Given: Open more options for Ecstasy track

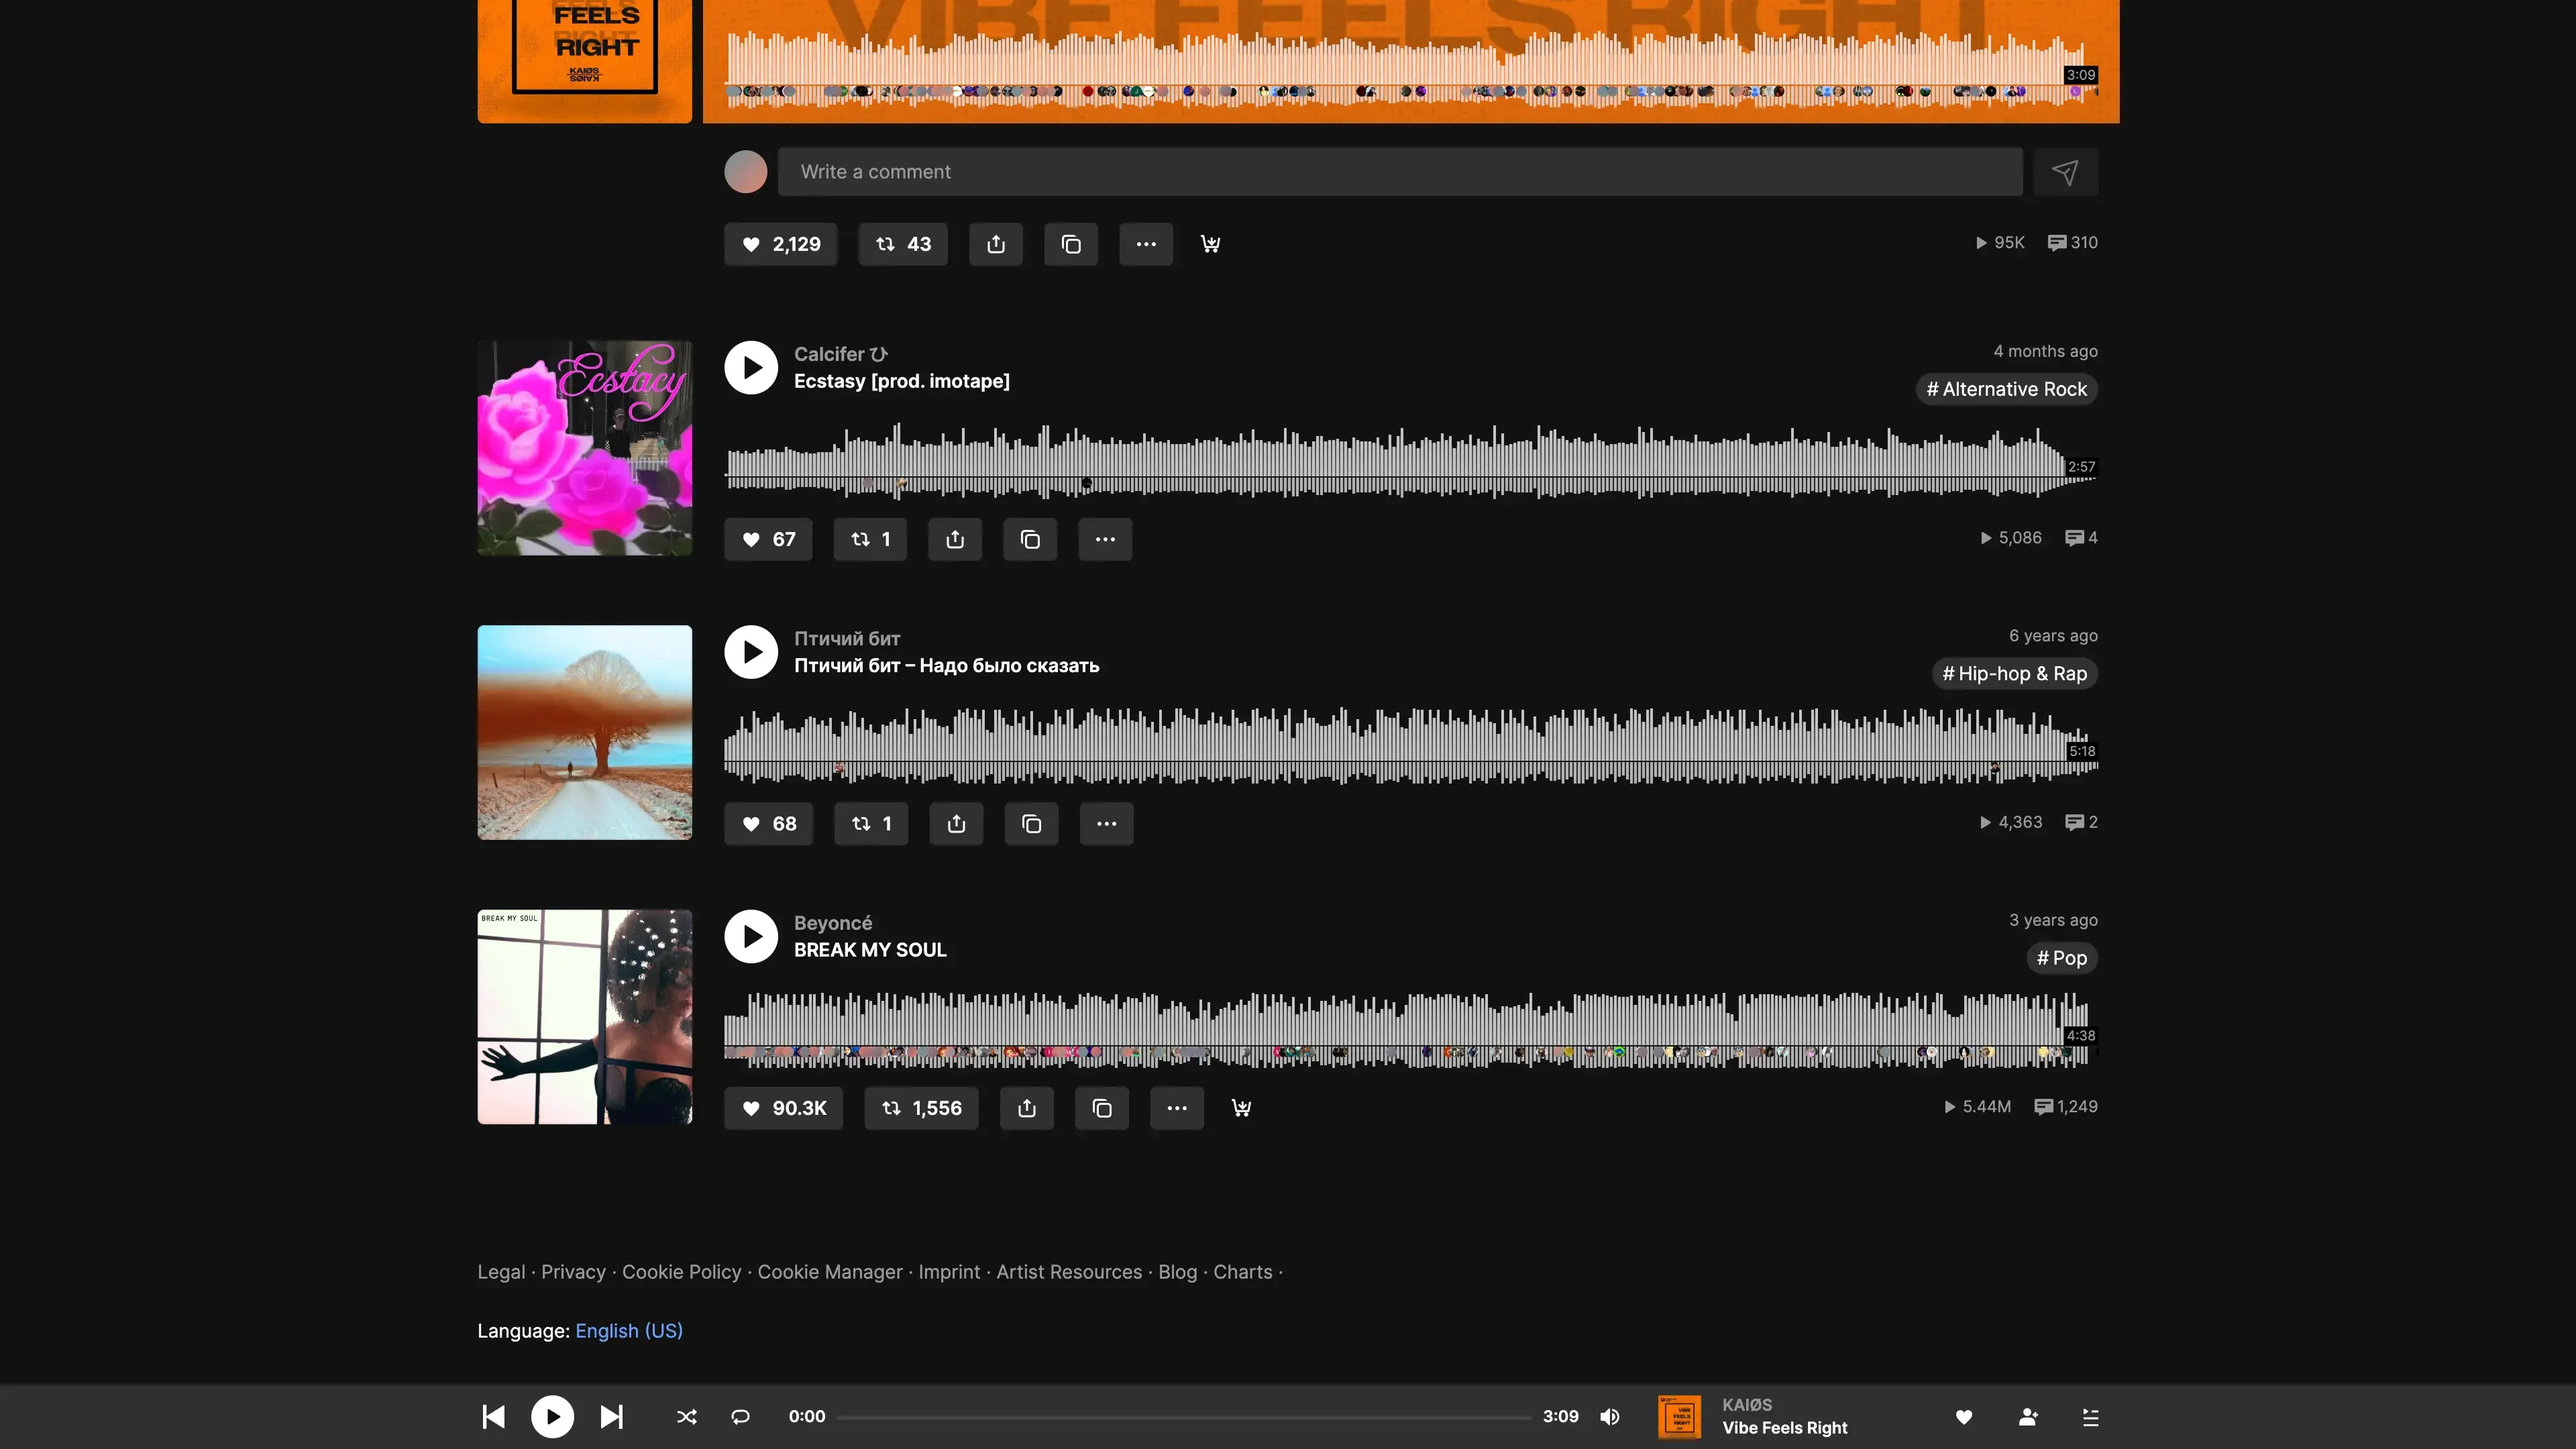Looking at the screenshot, I should (x=1105, y=540).
